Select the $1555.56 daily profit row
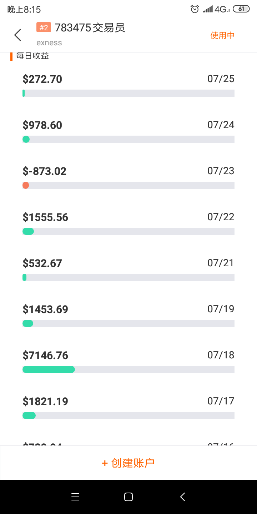Screen dimensions: 257x514 coord(128,223)
